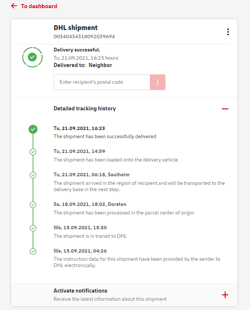The height and width of the screenshot is (310, 250).
Task: Click the Detailed tracking history heading
Action: [85, 109]
